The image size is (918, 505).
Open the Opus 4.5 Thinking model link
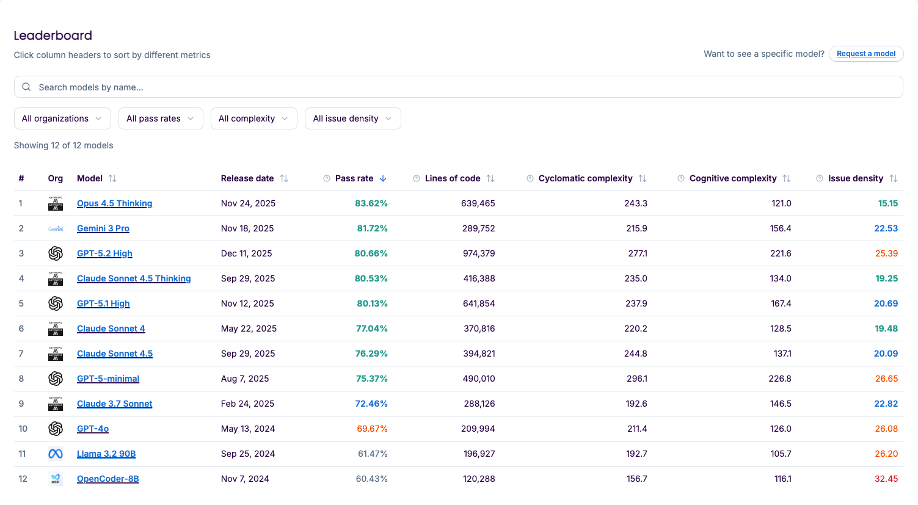point(114,203)
